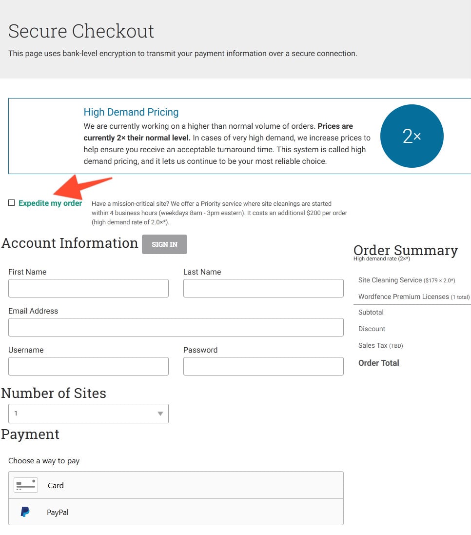Open the Number of Sites dropdown
Image resolution: width=471 pixels, height=535 pixels.
point(88,414)
